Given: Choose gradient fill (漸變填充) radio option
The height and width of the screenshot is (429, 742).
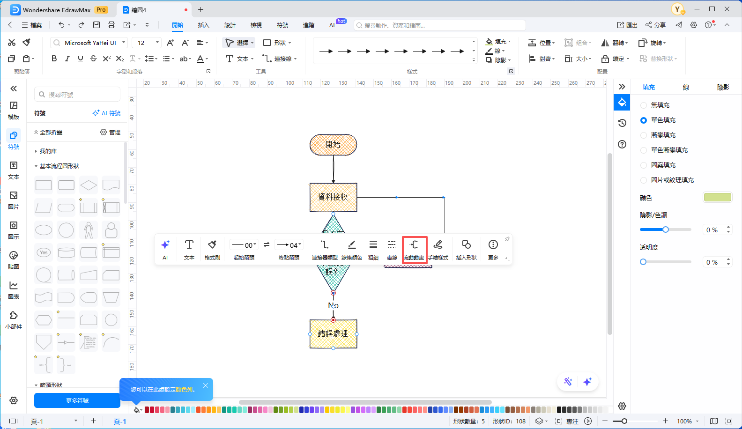Looking at the screenshot, I should tap(644, 135).
